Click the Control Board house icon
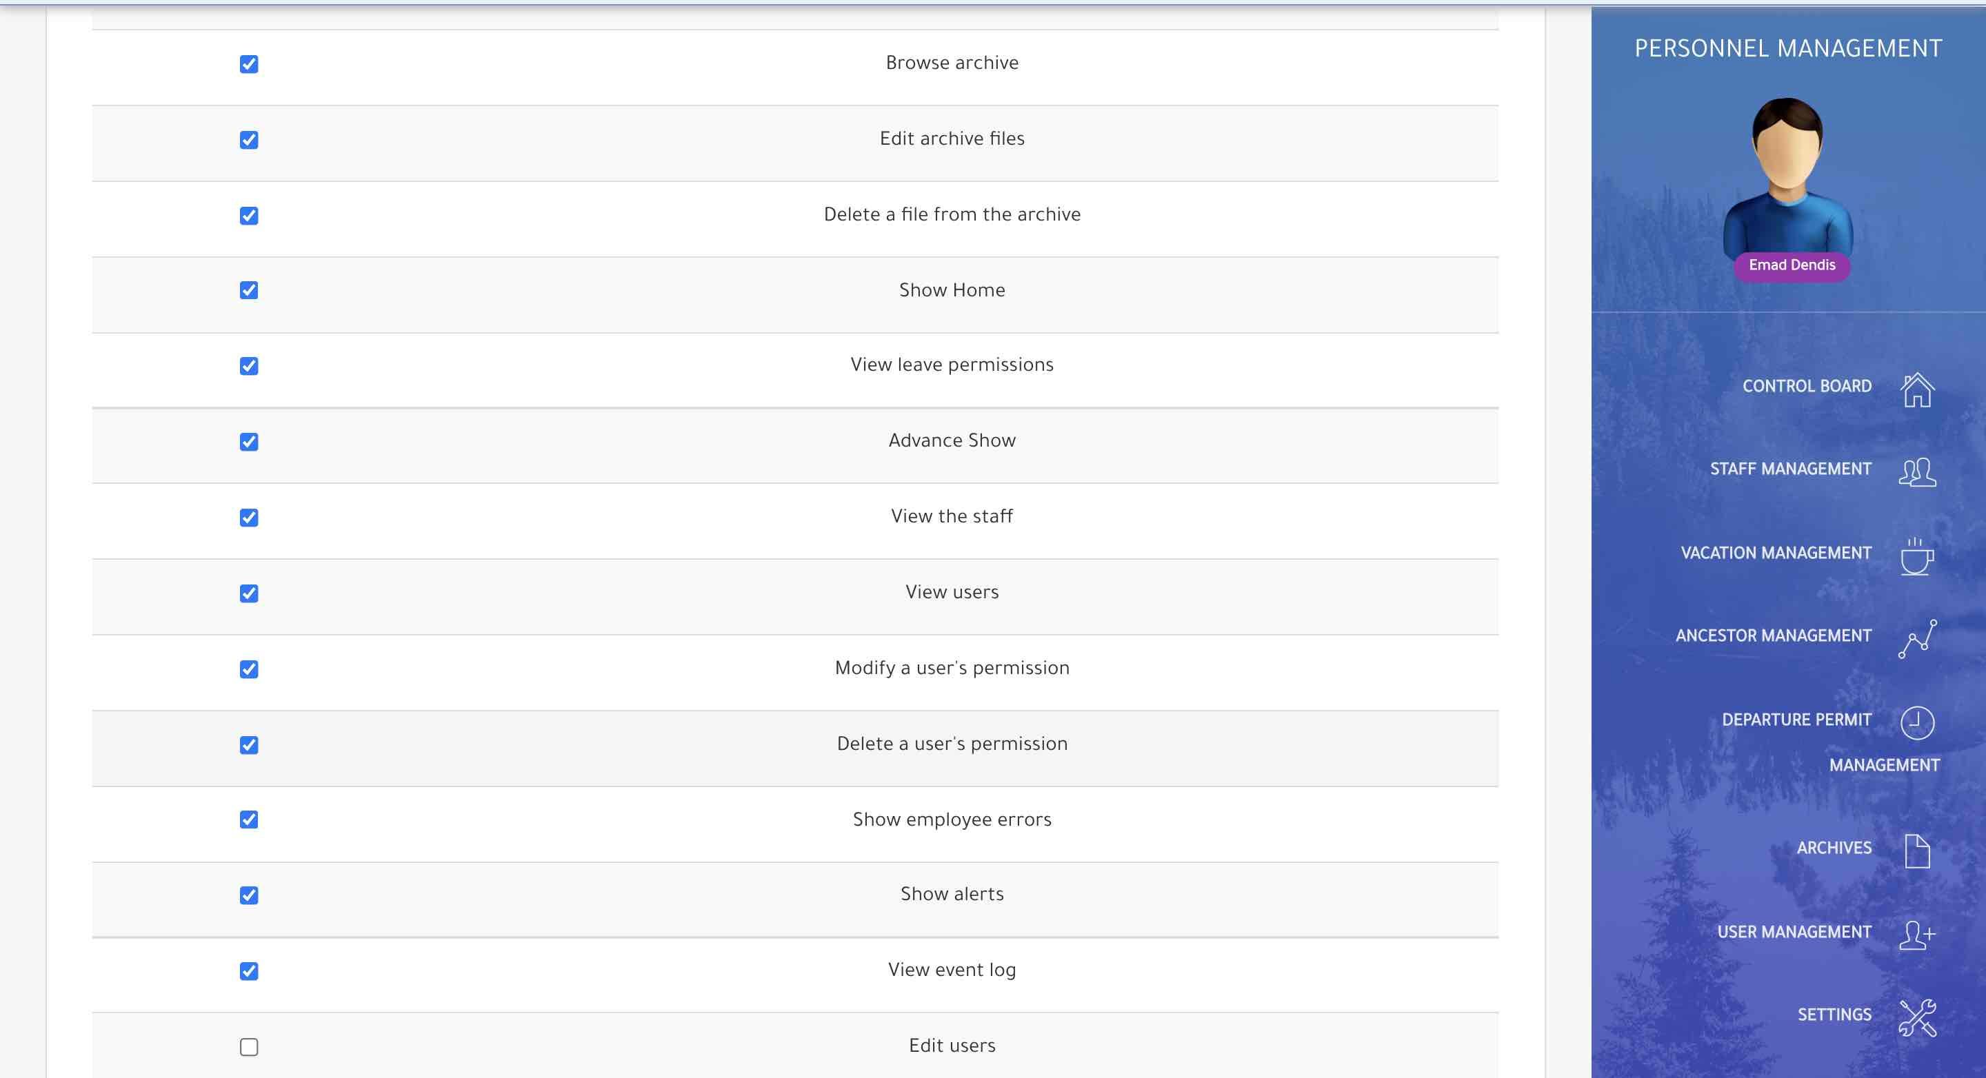The image size is (1986, 1078). click(1916, 389)
